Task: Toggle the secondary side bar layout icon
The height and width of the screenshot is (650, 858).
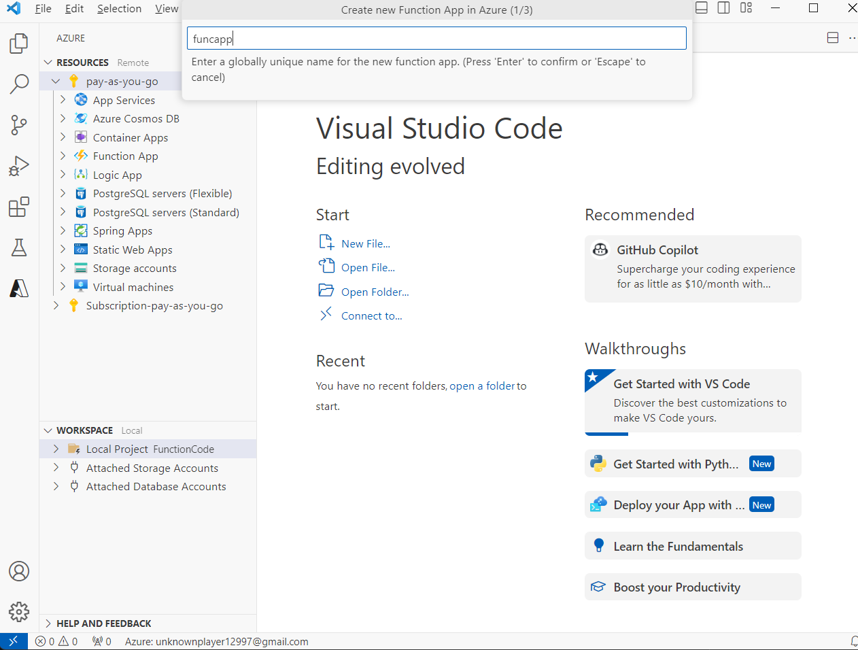Action: 724,8
